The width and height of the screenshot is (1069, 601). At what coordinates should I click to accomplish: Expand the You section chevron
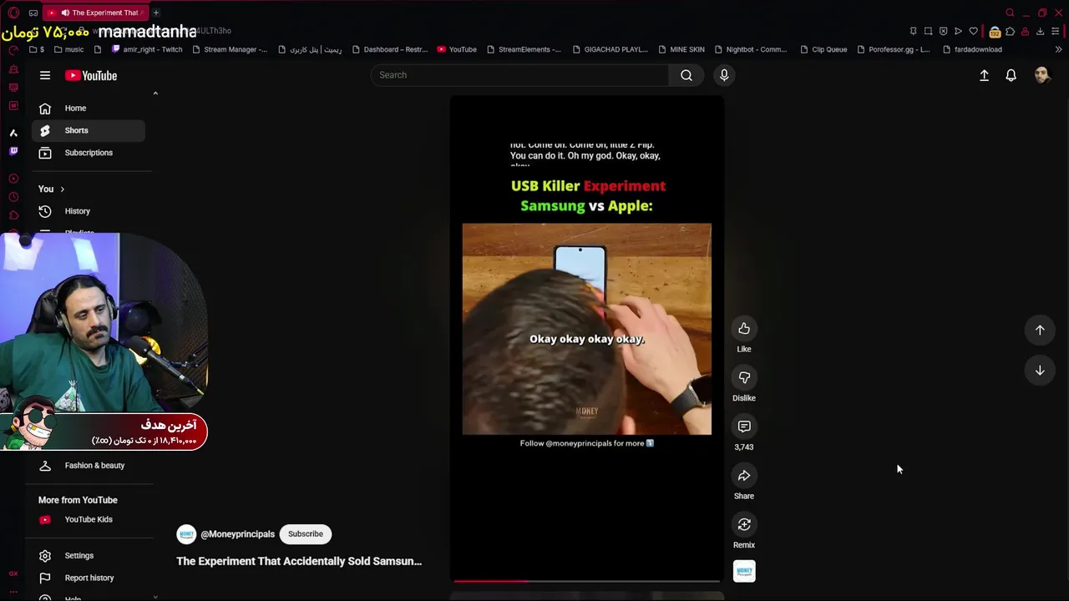coord(62,189)
